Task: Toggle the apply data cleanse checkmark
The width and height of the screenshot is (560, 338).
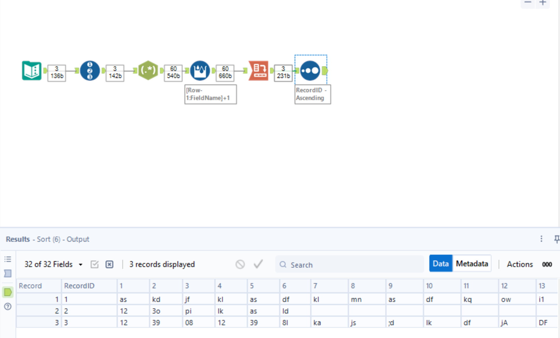Action: [x=258, y=264]
